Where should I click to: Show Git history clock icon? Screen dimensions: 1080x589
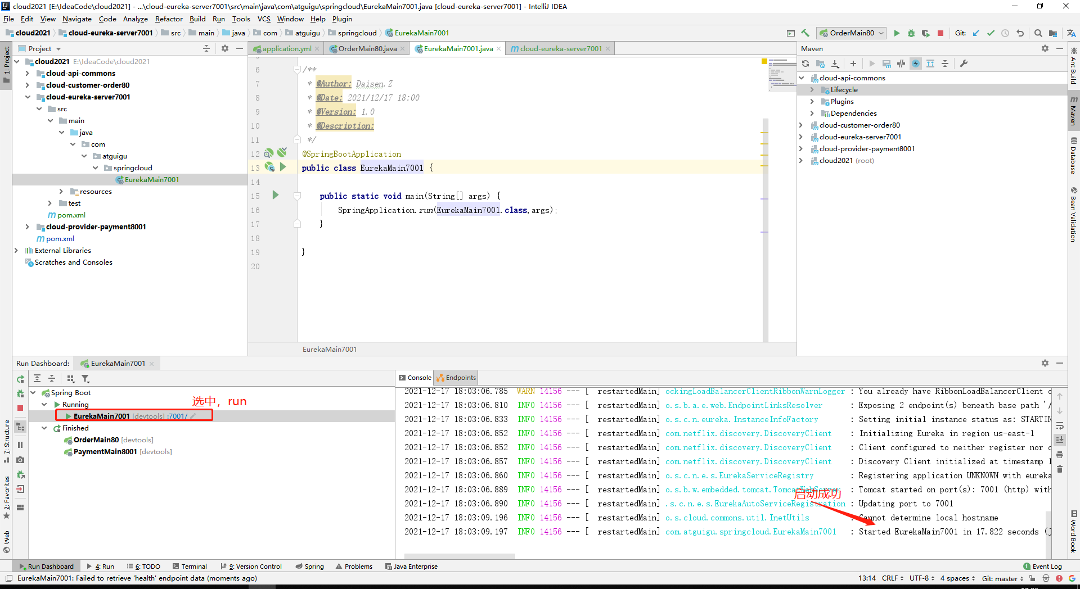pos(1005,33)
